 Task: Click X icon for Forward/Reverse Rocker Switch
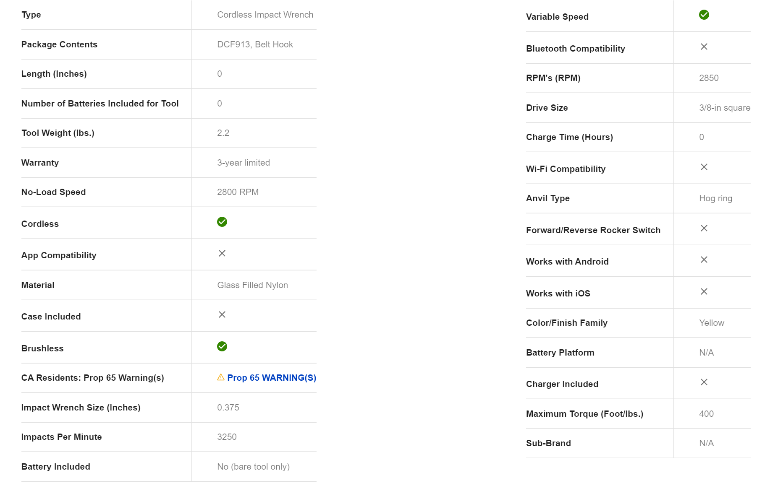(704, 228)
